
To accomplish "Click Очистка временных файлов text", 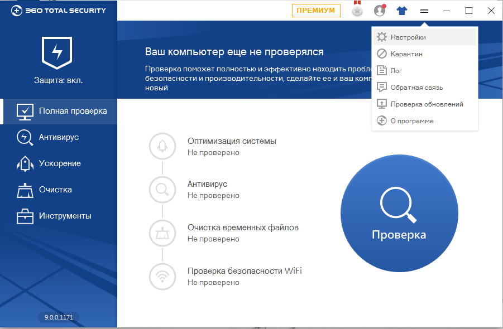I will [x=243, y=228].
